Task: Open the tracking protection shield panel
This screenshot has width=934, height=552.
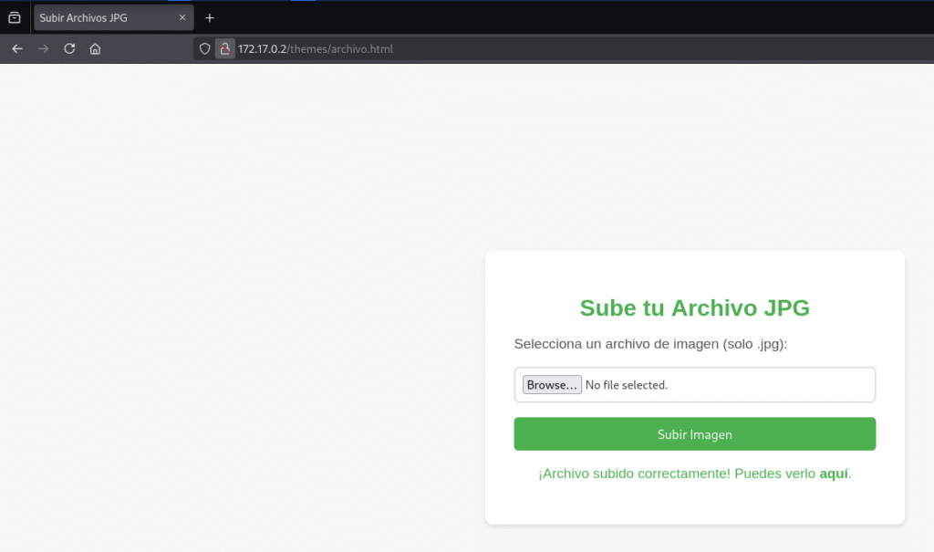Action: pyautogui.click(x=205, y=49)
